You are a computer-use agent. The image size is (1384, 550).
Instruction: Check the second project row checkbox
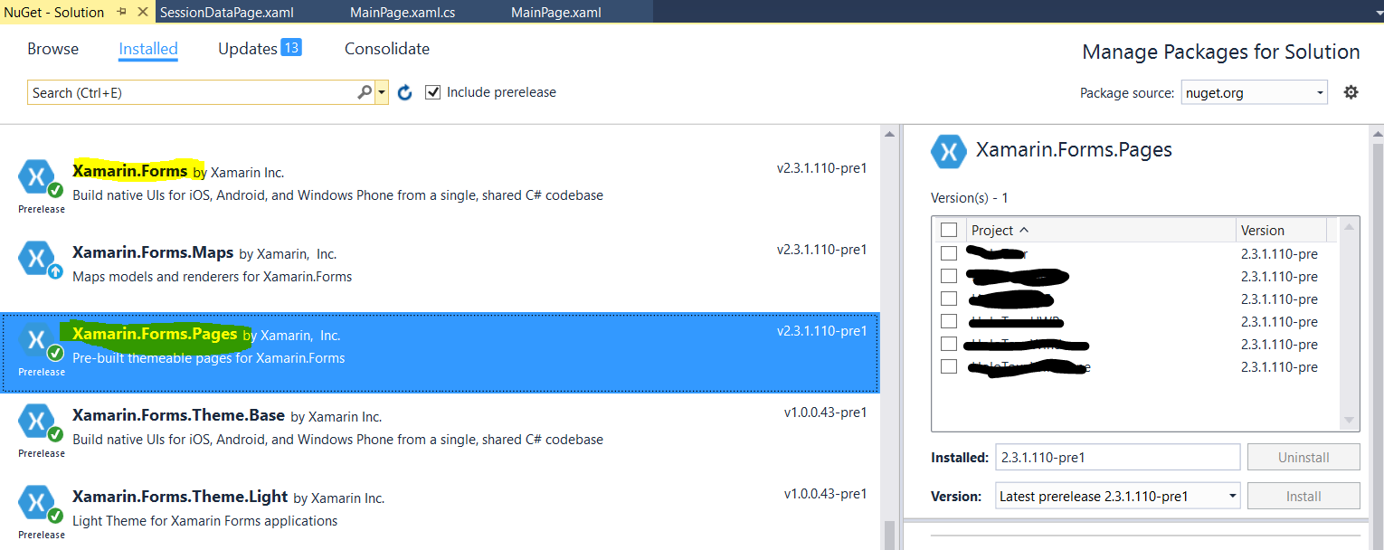pos(948,276)
